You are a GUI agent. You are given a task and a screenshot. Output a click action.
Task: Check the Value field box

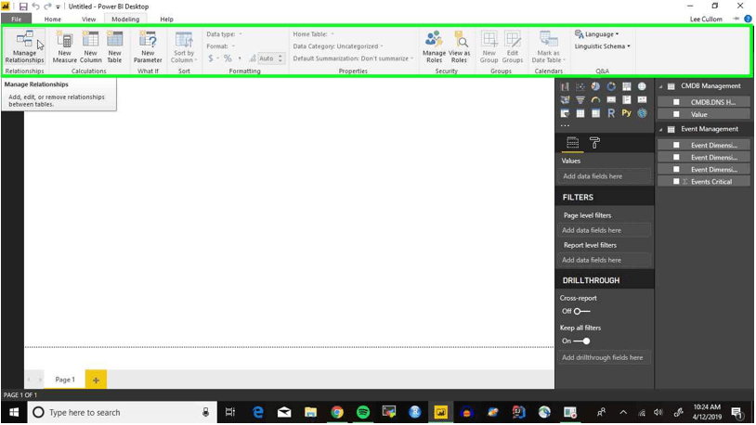pos(676,114)
